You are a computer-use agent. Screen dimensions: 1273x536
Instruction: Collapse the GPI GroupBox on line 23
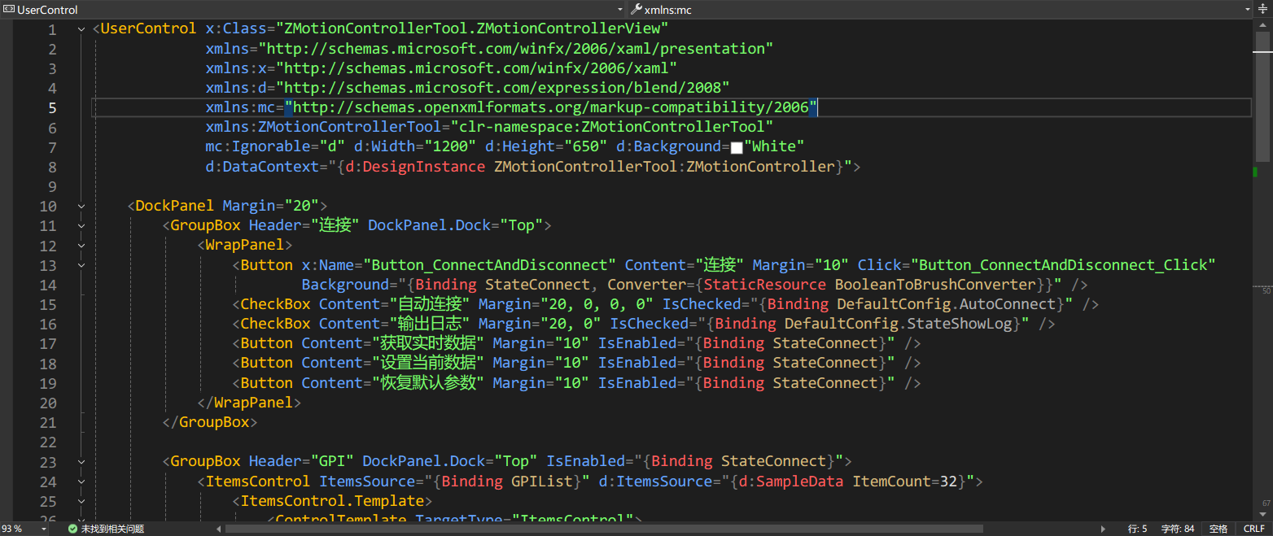click(81, 462)
